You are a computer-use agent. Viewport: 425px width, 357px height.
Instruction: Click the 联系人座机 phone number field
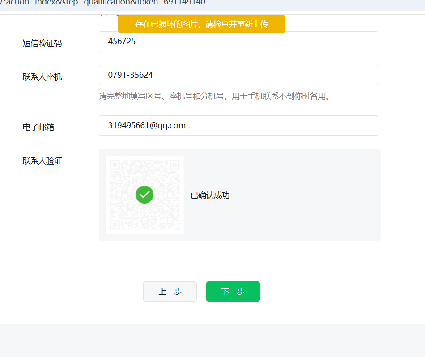click(x=238, y=75)
